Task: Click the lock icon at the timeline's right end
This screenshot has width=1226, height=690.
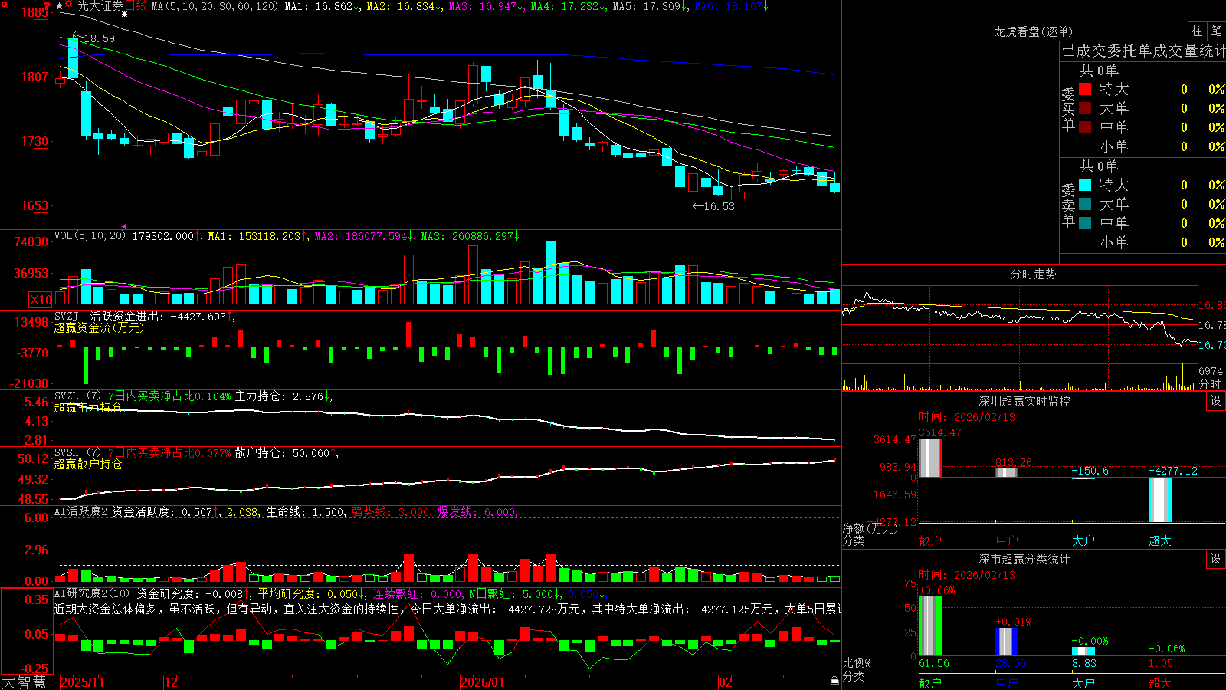Action: click(834, 681)
